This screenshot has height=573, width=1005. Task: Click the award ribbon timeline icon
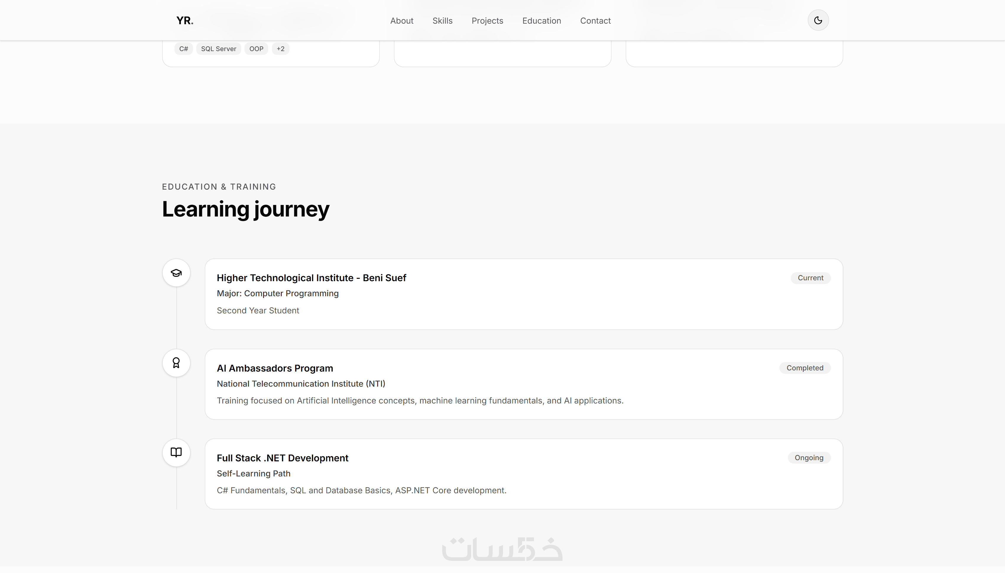[x=176, y=363]
